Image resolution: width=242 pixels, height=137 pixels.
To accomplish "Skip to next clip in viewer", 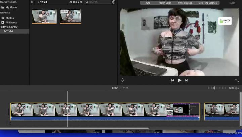I will tap(187, 80).
